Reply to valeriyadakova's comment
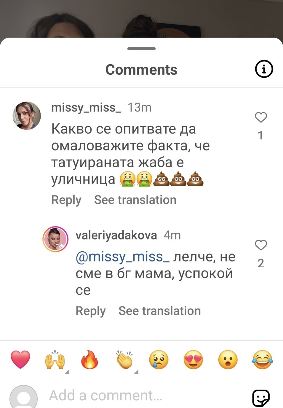The height and width of the screenshot is (408, 283). [90, 311]
